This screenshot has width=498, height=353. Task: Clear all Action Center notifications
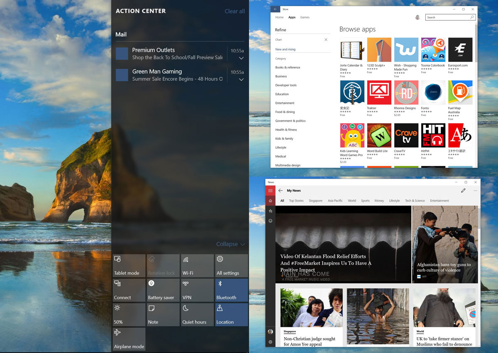235,11
